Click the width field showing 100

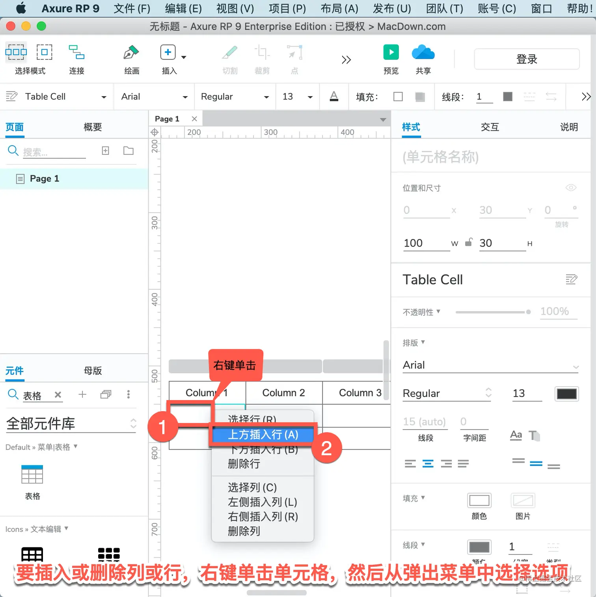427,243
